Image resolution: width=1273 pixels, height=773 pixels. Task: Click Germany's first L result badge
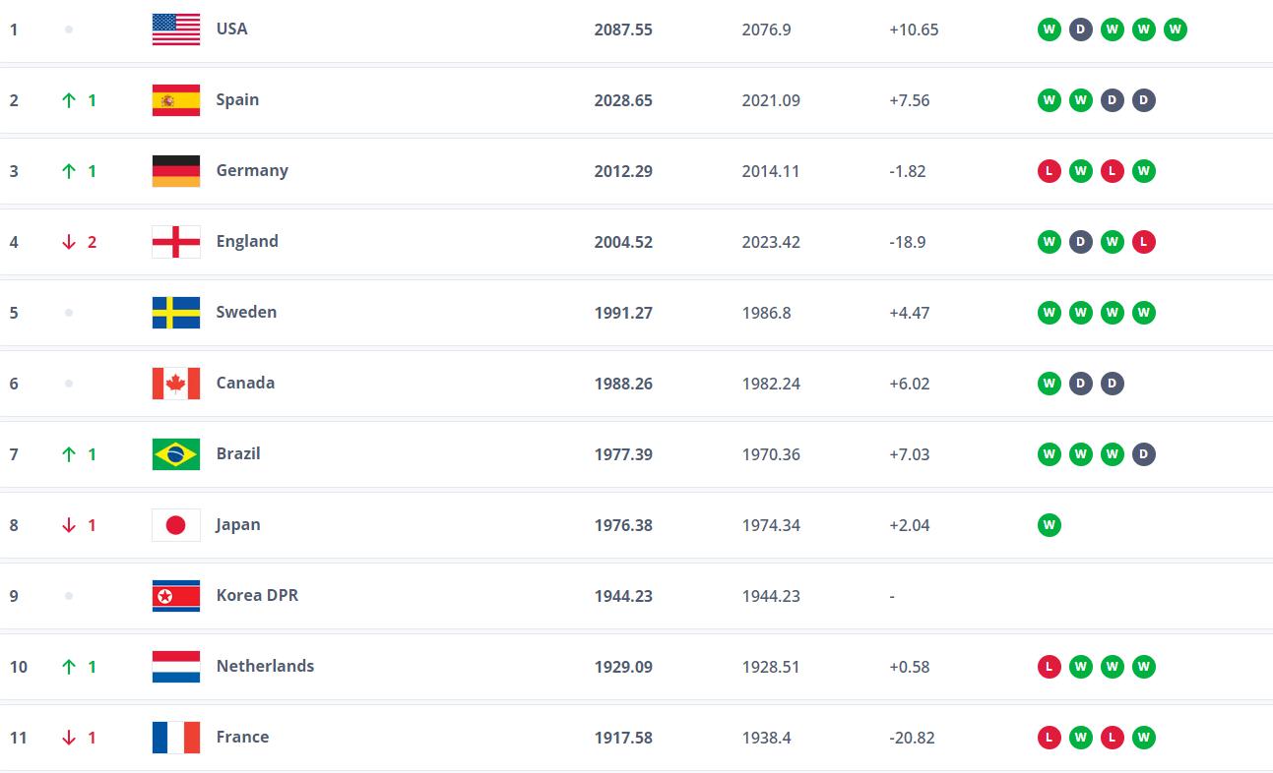[x=1050, y=171]
